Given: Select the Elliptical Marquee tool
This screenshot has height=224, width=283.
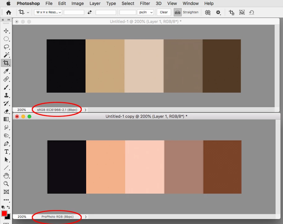Looking at the screenshot, I should (x=6, y=39).
